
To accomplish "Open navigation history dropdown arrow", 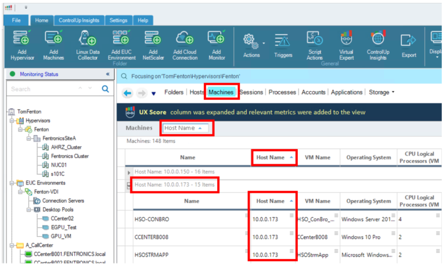I will [x=153, y=93].
